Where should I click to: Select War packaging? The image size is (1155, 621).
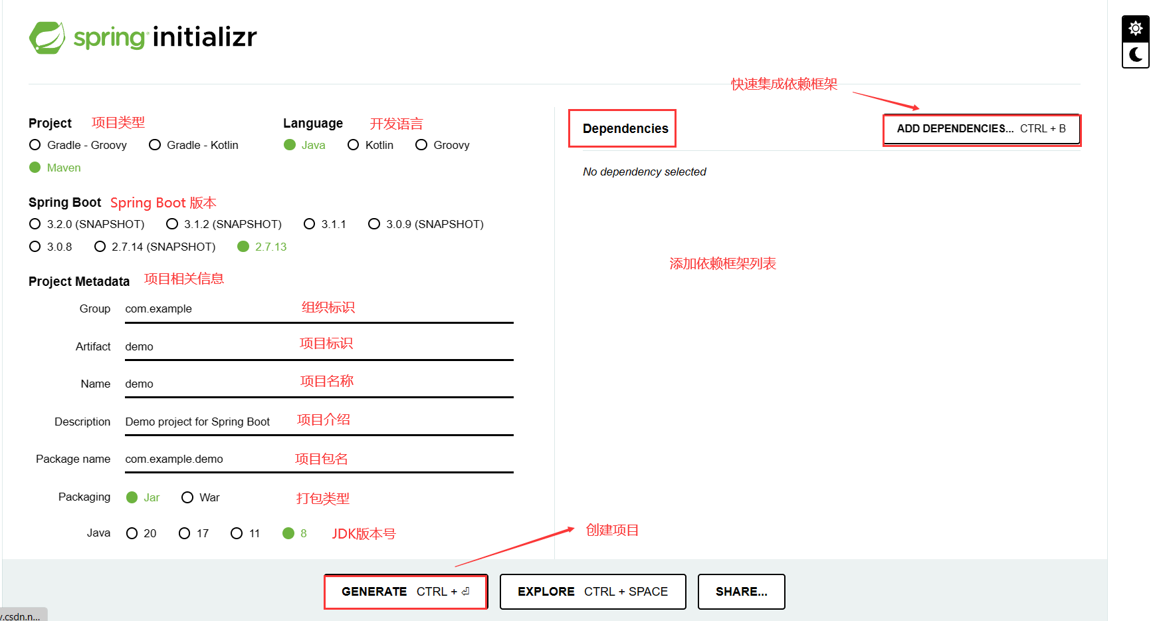(x=201, y=497)
